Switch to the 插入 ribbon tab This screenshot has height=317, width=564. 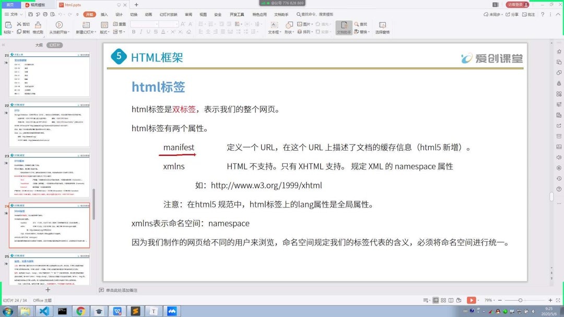[x=104, y=15]
